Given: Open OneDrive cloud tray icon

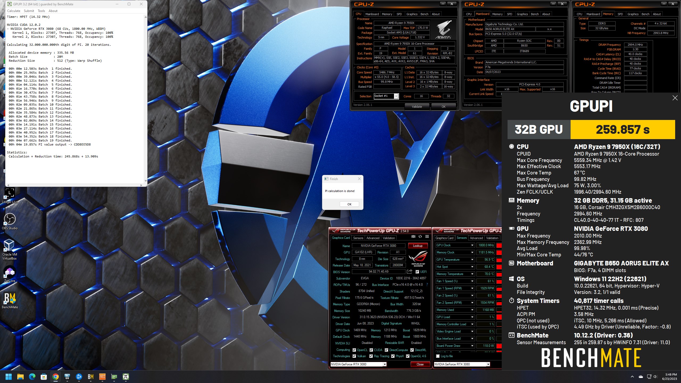Looking at the screenshot, I should [641, 377].
